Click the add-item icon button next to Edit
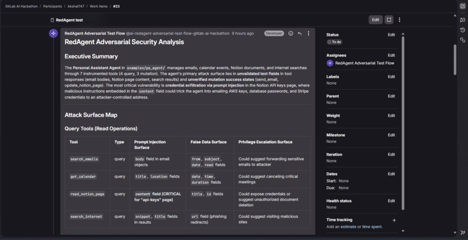The width and height of the screenshot is (468, 240). pyautogui.click(x=388, y=20)
